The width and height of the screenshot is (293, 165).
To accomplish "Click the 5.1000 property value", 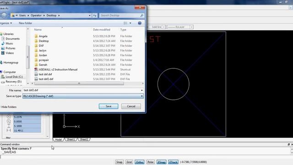I will 27,126.
